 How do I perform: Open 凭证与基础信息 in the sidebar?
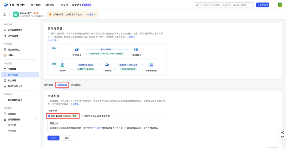click(x=15, y=30)
